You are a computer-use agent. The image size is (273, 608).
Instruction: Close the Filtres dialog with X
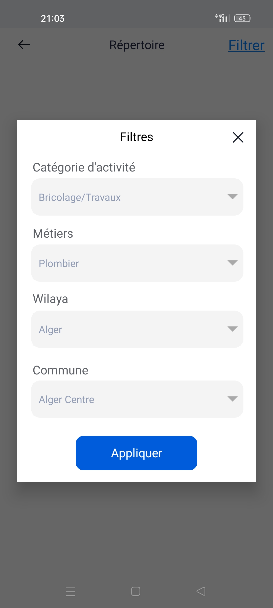[238, 137]
